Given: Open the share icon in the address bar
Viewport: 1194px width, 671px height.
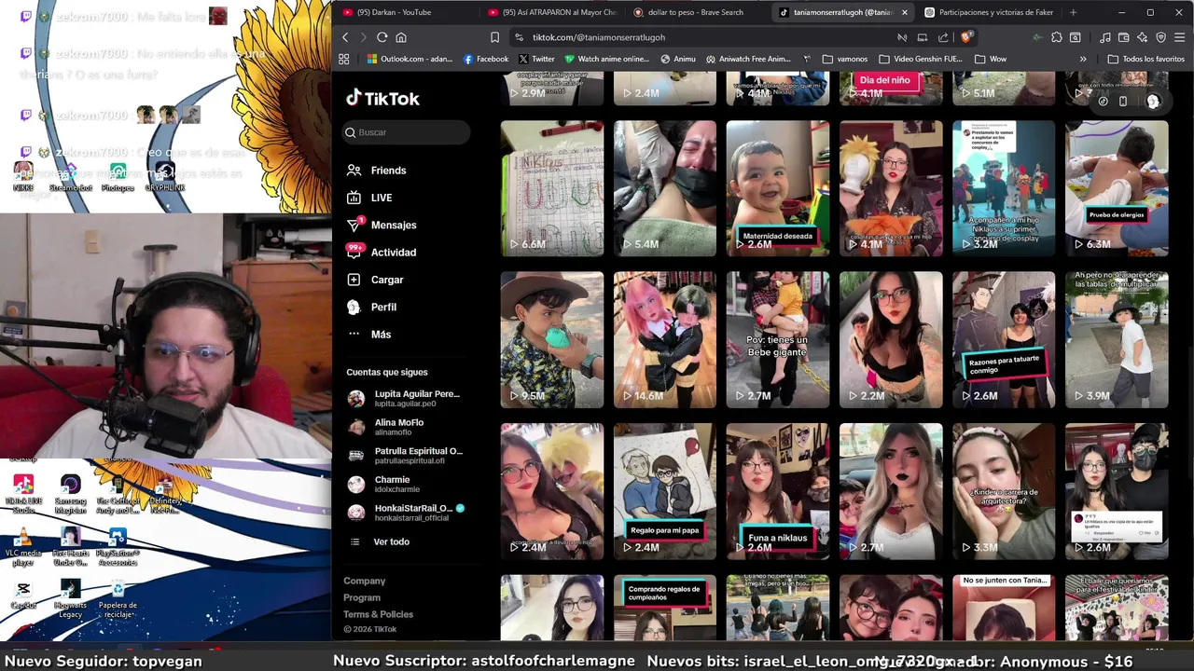Looking at the screenshot, I should (x=943, y=37).
